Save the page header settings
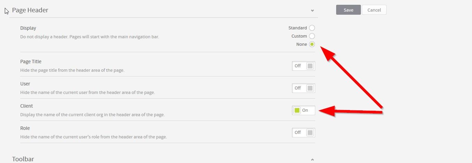The image size is (472, 163). [x=348, y=10]
